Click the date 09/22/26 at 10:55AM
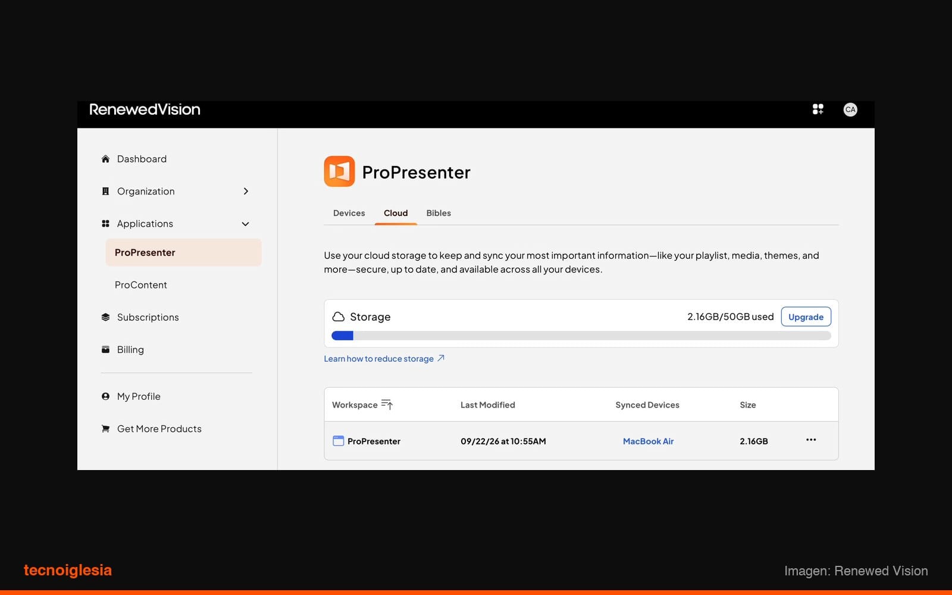Screen dimensions: 952x595 (x=503, y=441)
